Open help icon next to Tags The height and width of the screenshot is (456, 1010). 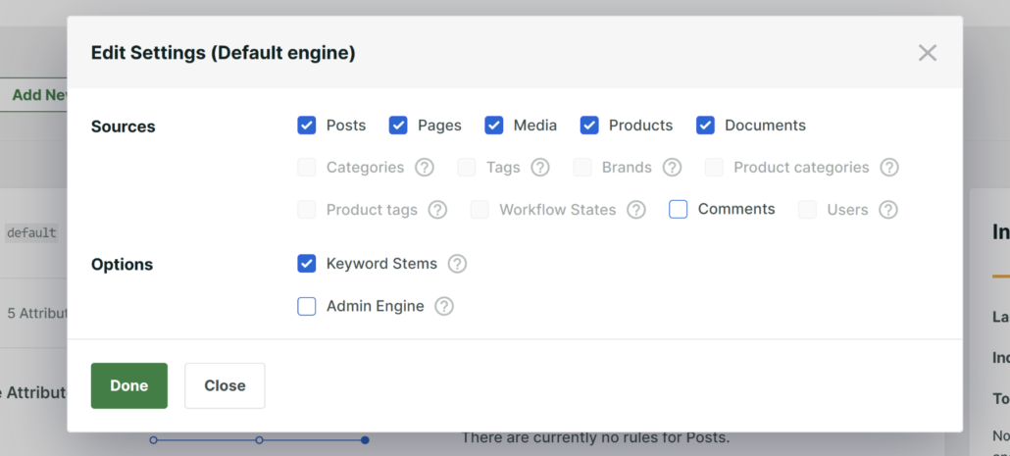(539, 168)
